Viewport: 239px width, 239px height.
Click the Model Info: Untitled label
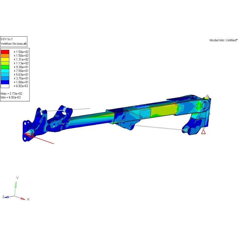(x=223, y=40)
